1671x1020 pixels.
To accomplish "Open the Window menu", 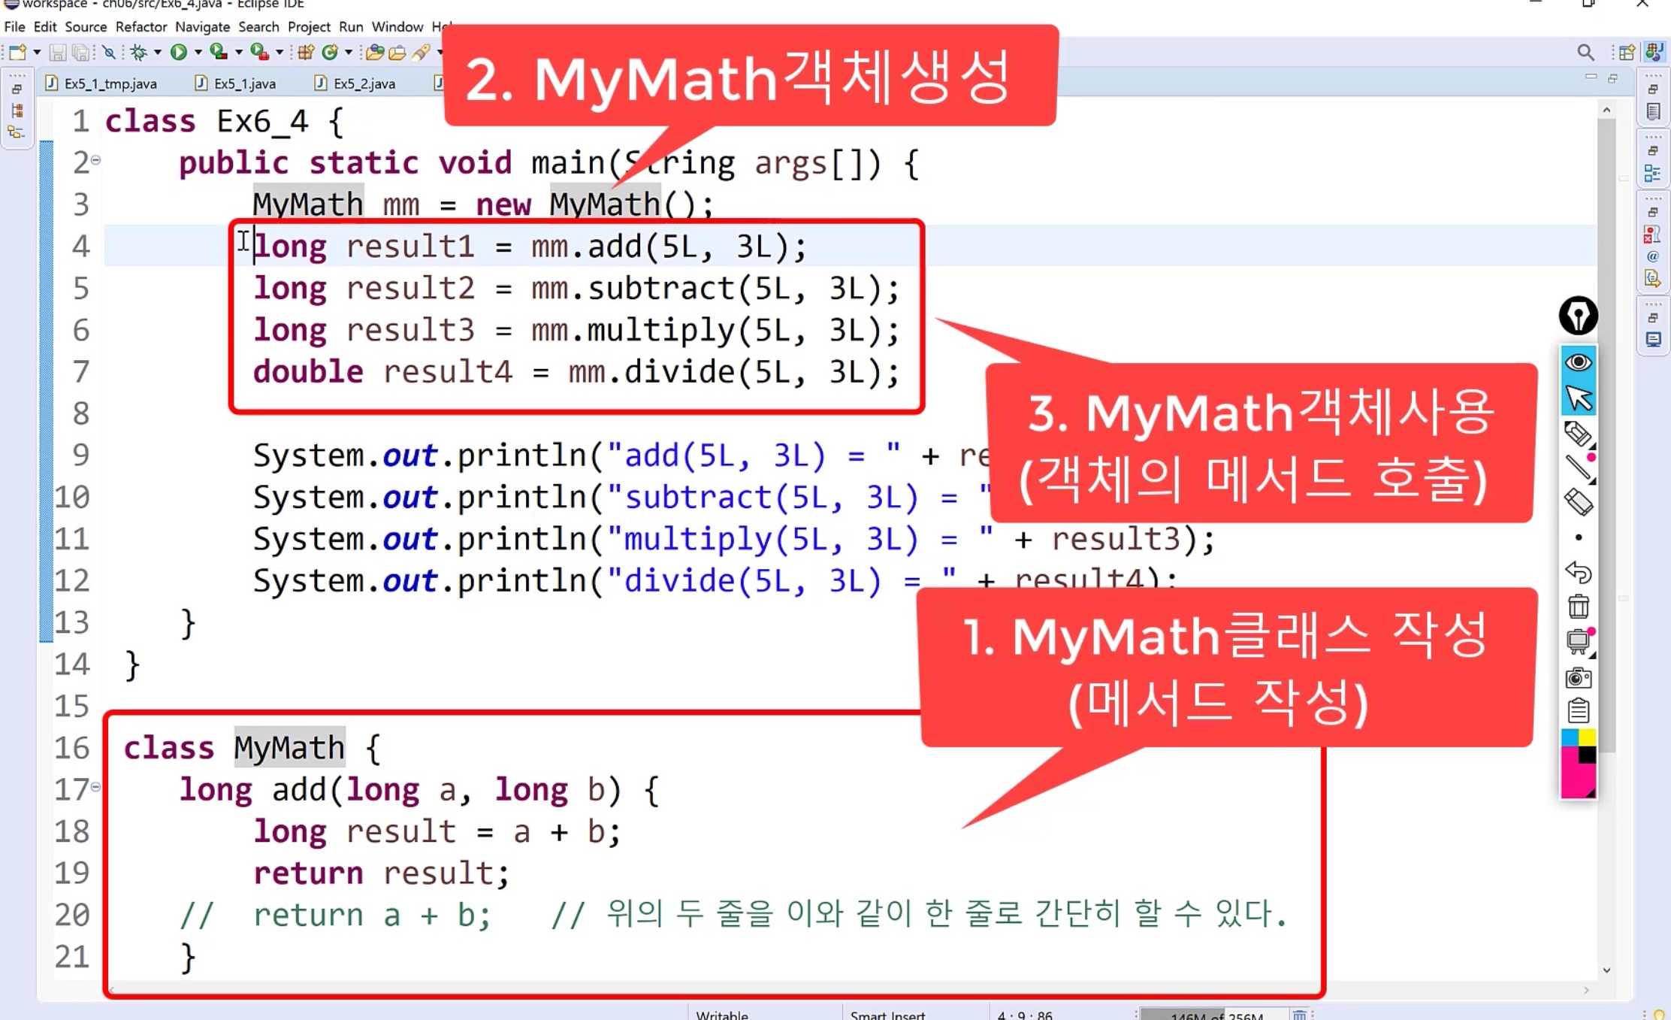I will pos(397,26).
